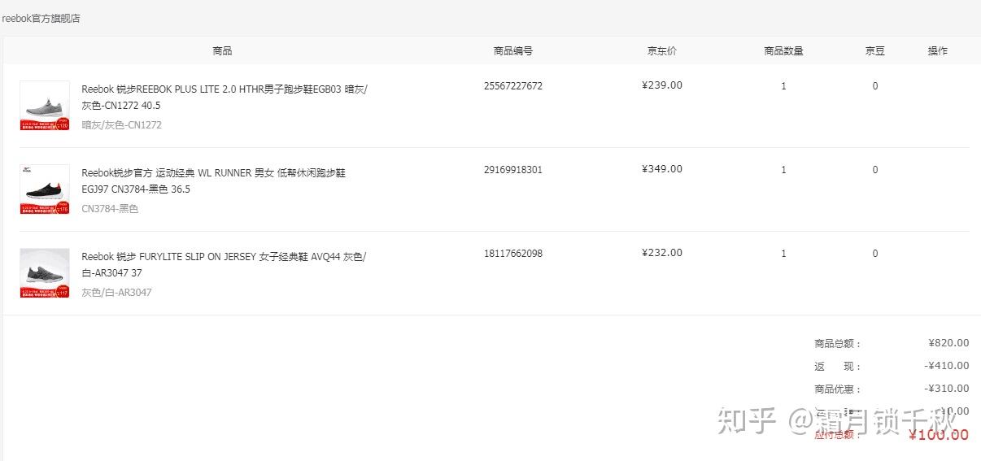Viewport: 981px width, 461px height.
Task: Click the 商品总额 ¥820.00 amount
Action: pyautogui.click(x=948, y=343)
